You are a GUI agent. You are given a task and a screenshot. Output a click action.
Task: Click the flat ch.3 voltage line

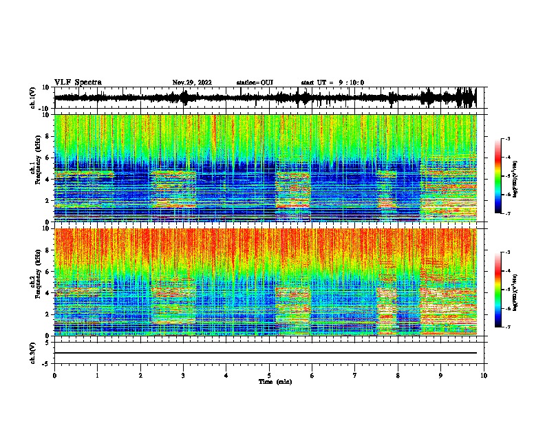[x=266, y=353]
